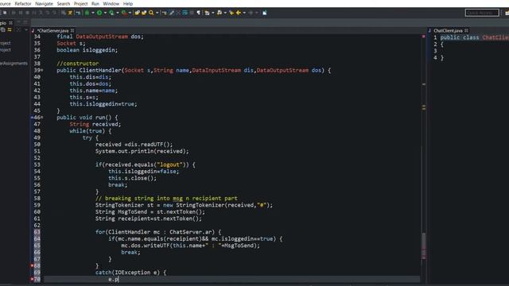Open the Run menu
The width and height of the screenshot is (509, 286).
pyautogui.click(x=95, y=3)
